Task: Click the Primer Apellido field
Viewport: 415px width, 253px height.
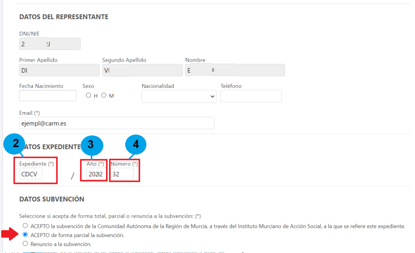Action: pos(59,70)
